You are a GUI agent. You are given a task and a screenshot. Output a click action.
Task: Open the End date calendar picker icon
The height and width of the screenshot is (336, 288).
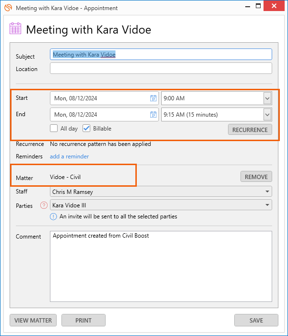click(x=153, y=114)
